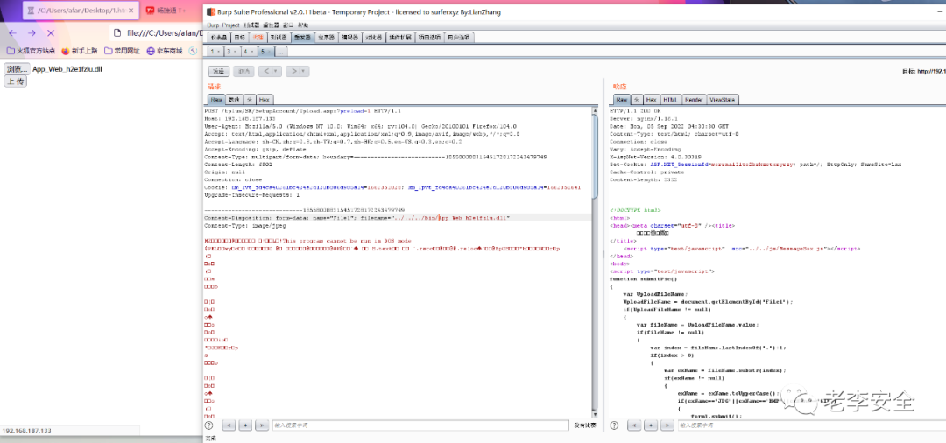Go to previous request with < button
Viewport: 946px width, 443px height.
266,71
